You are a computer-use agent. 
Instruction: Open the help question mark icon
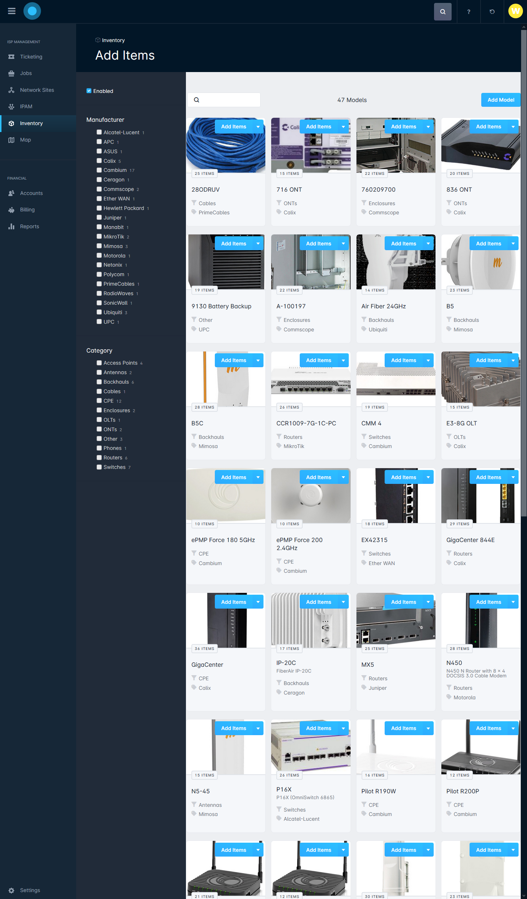[468, 12]
